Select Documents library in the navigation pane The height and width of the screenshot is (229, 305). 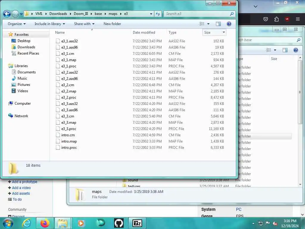(27, 72)
